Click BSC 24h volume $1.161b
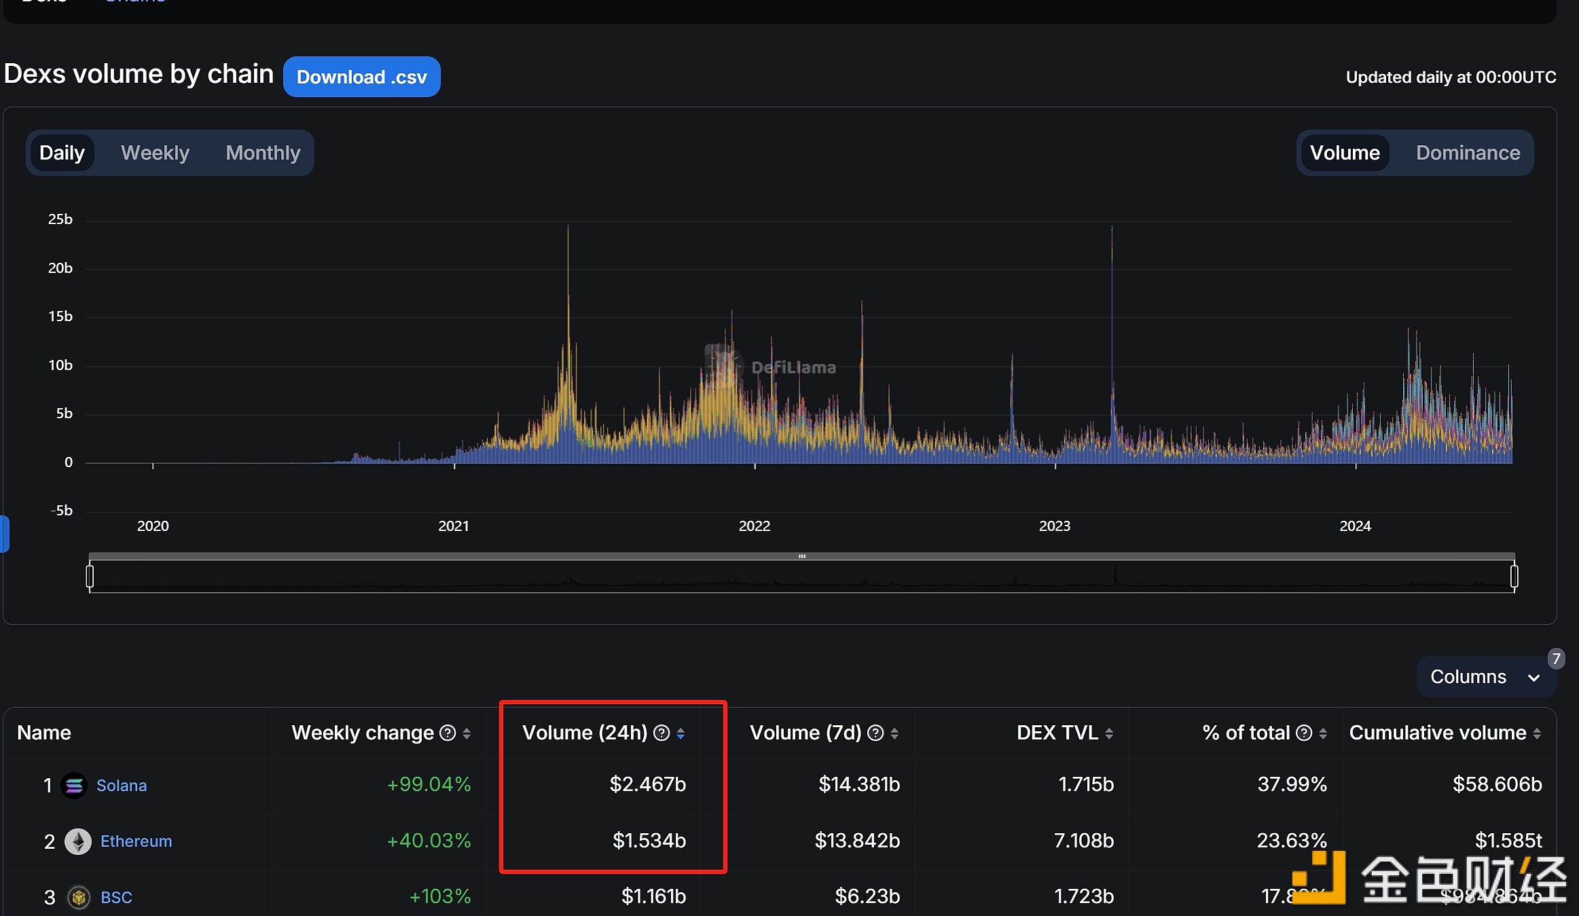Viewport: 1579px width, 916px height. 653,896
